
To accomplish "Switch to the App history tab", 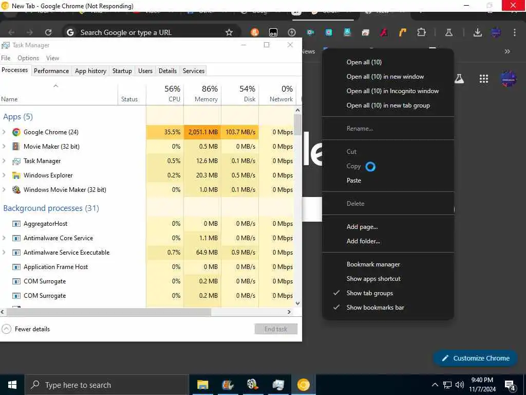I will tap(90, 71).
